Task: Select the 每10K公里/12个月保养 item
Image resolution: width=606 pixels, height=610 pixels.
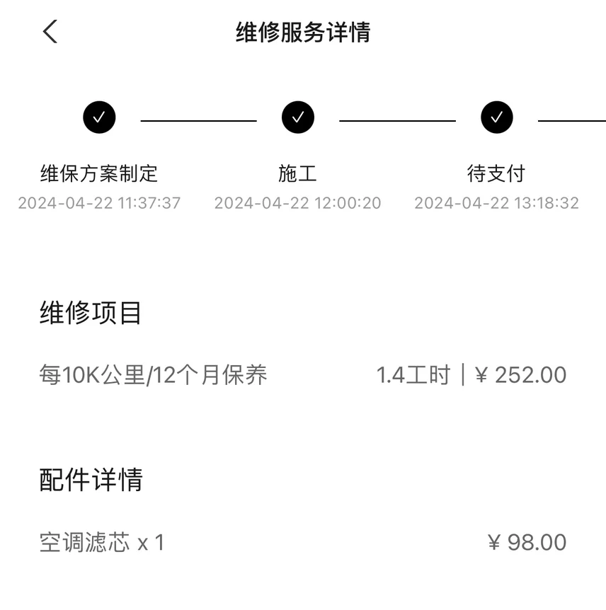Action: (154, 375)
